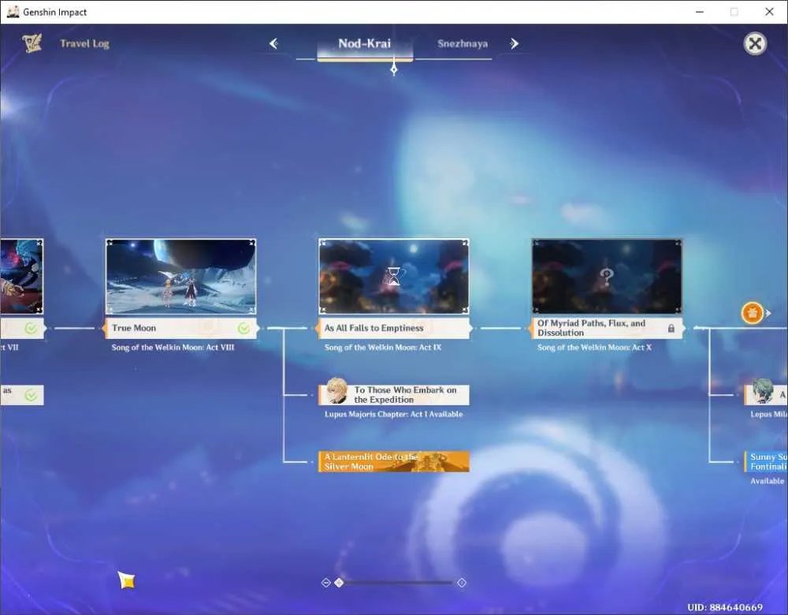
Task: Click the timeline scroll slider handle
Action: (x=339, y=583)
